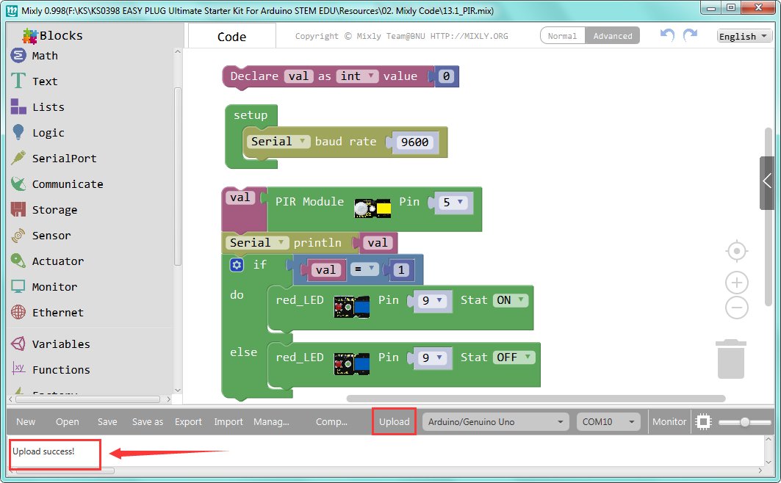Open the if block gear settings icon
Screen dimensions: 781x483
point(237,265)
